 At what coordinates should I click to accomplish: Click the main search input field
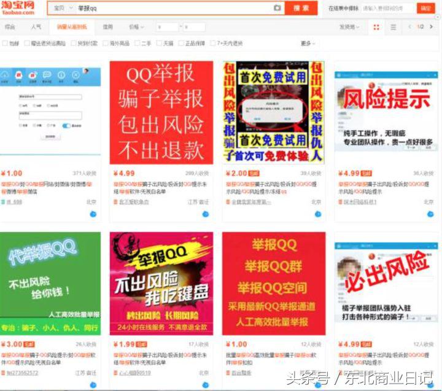click(175, 8)
